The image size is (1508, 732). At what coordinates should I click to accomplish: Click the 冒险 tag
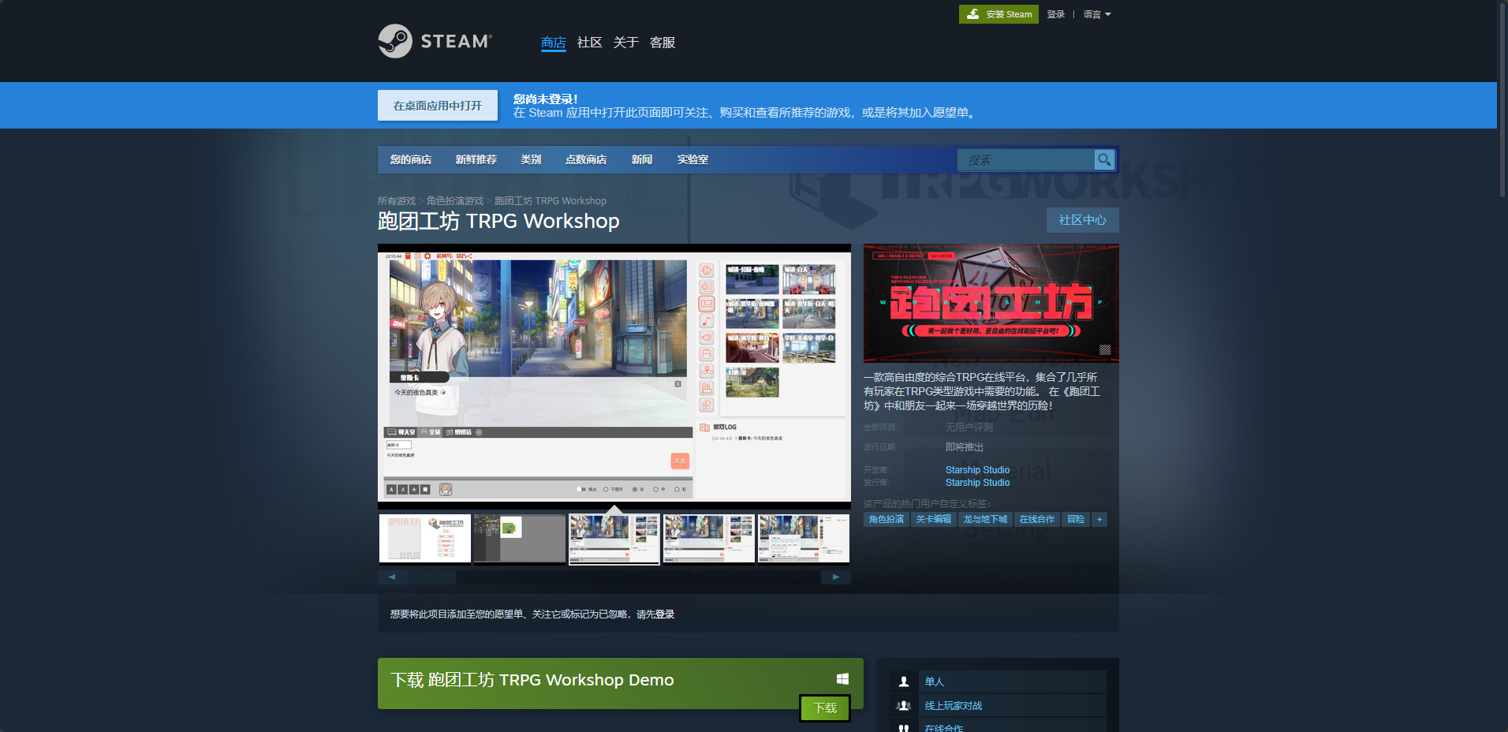click(x=1076, y=519)
